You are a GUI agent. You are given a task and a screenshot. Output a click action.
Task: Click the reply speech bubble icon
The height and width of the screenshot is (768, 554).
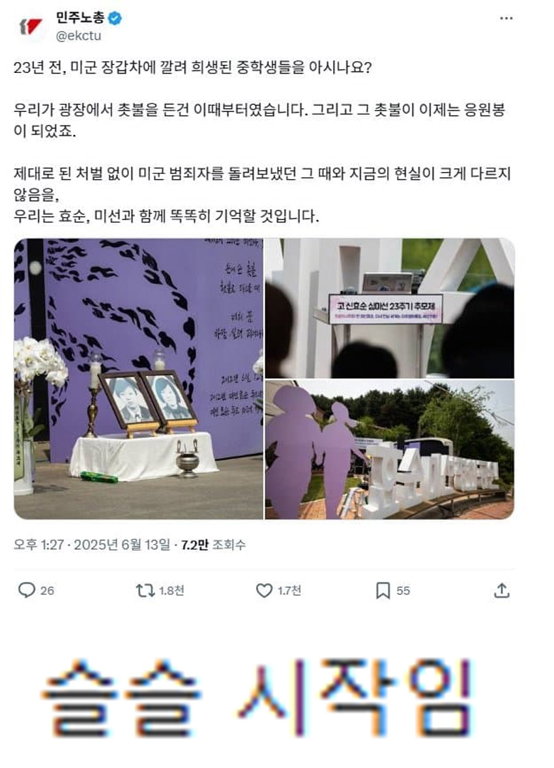point(27,590)
